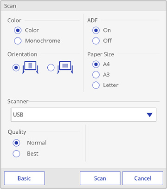The height and width of the screenshot is (189, 167).
Task: Set quality to Normal
Action: tap(16, 143)
